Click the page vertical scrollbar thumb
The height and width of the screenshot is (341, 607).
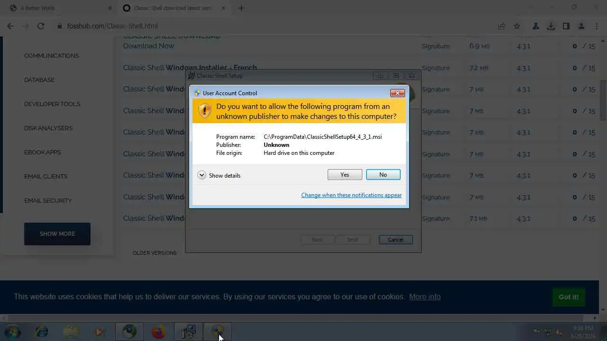pyautogui.click(x=603, y=99)
